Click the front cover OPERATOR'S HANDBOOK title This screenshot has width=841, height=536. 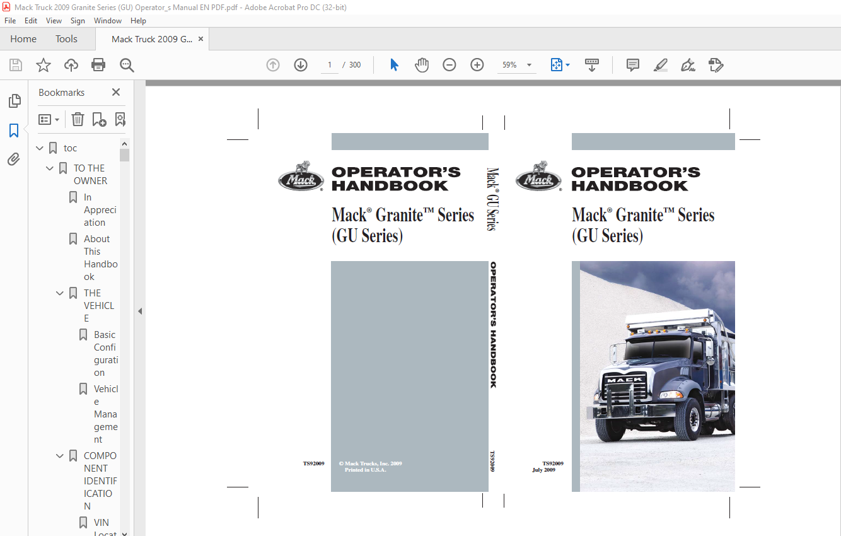[636, 179]
